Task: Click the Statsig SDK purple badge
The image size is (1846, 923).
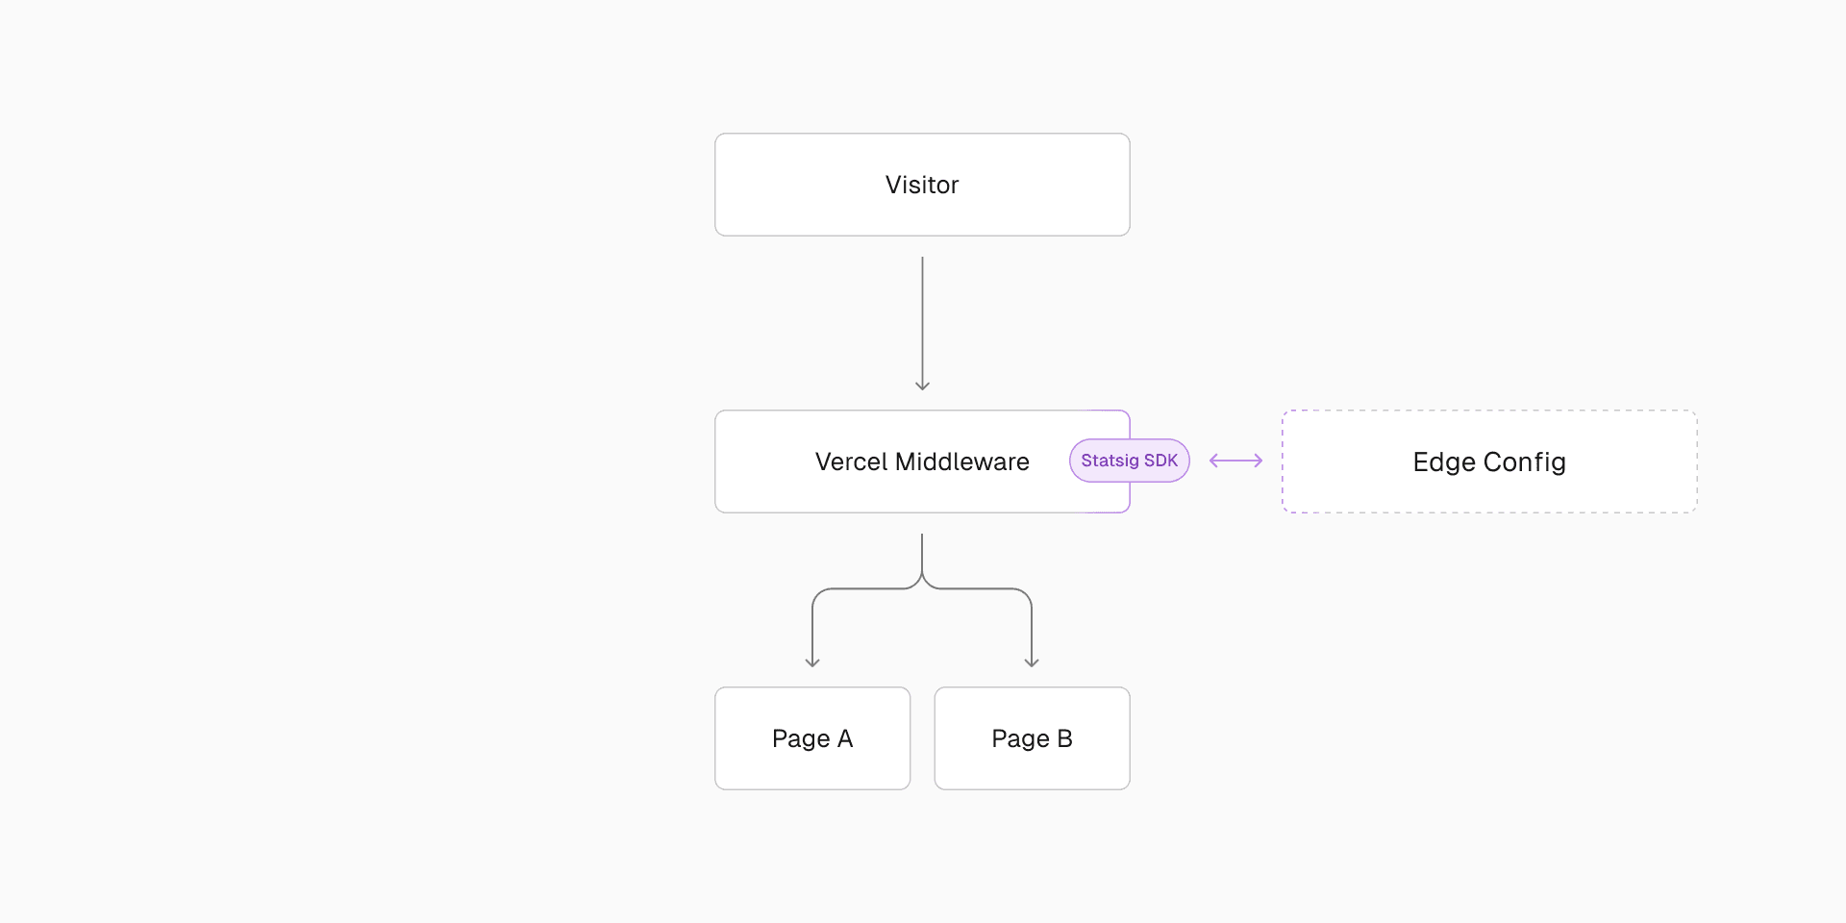Action: pos(1129,461)
